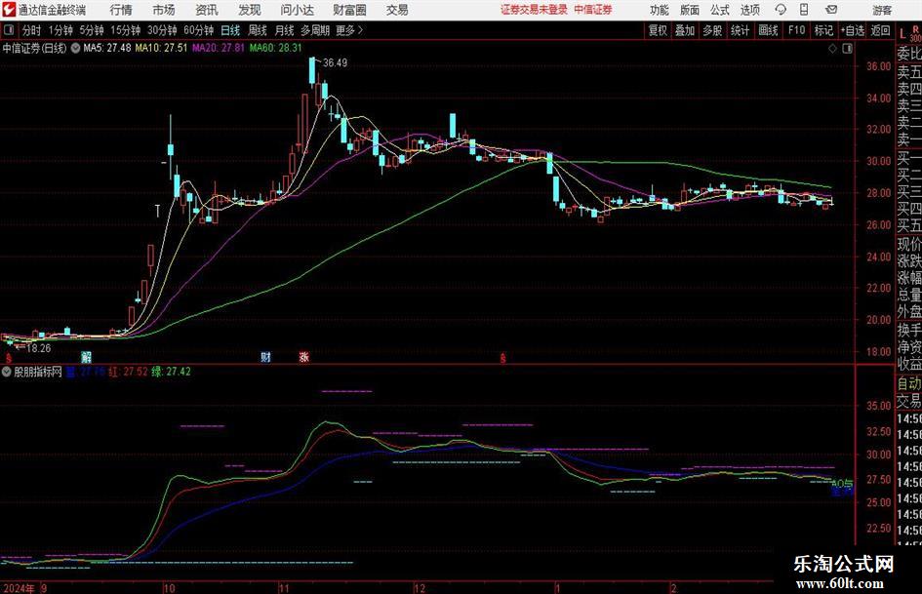Viewport: 922px width, 594px height.
Task: Click the red R indicator in sidebar
Action: click(915, 28)
